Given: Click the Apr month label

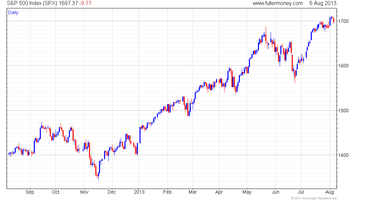Looking at the screenshot, I should click(x=219, y=192).
